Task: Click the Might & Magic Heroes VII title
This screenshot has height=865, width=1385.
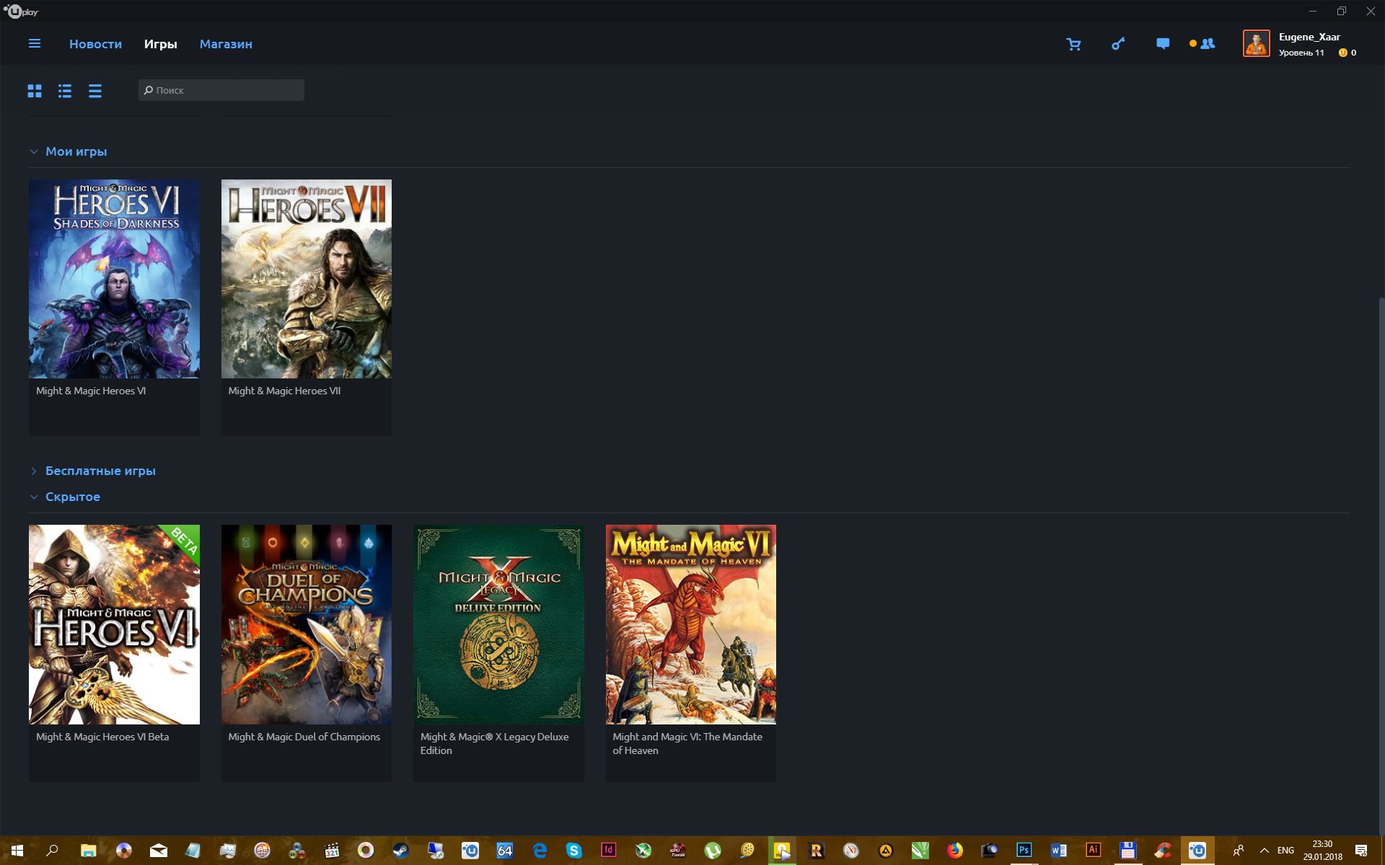Action: tap(284, 391)
